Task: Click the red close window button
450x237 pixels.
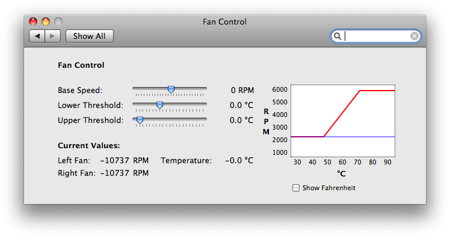Action: (x=33, y=22)
